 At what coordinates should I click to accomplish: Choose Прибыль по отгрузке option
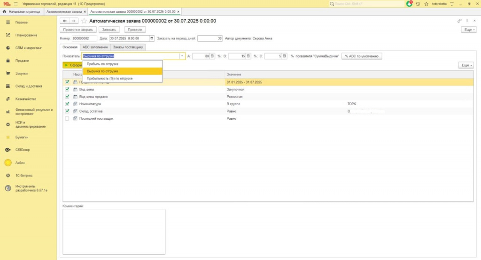click(x=123, y=64)
